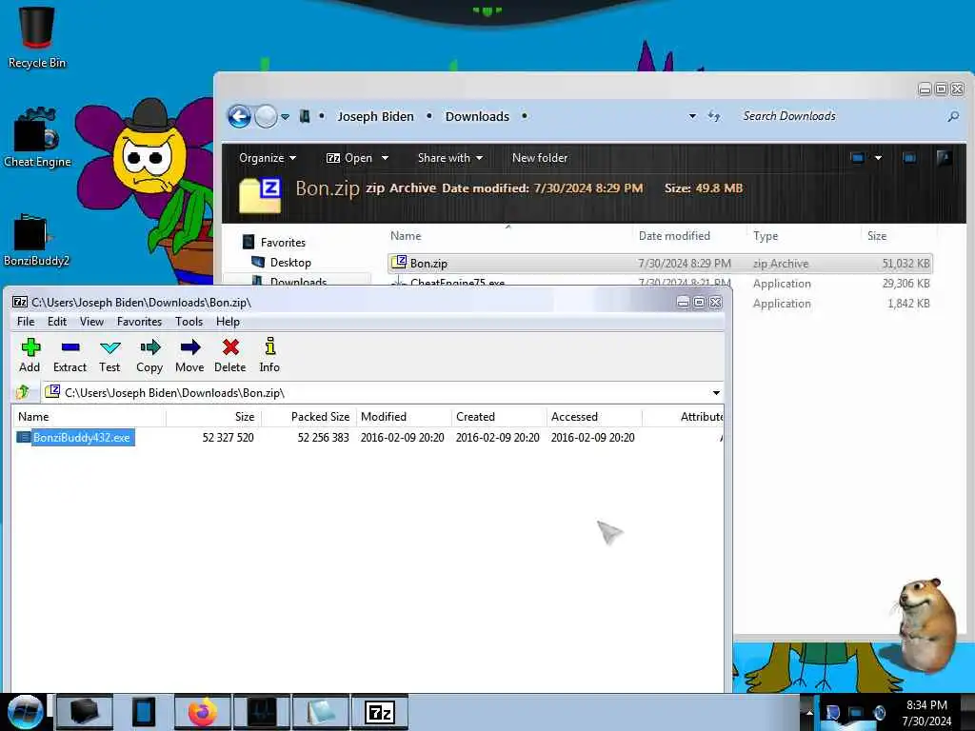Extract files with the Extract icon

point(70,355)
